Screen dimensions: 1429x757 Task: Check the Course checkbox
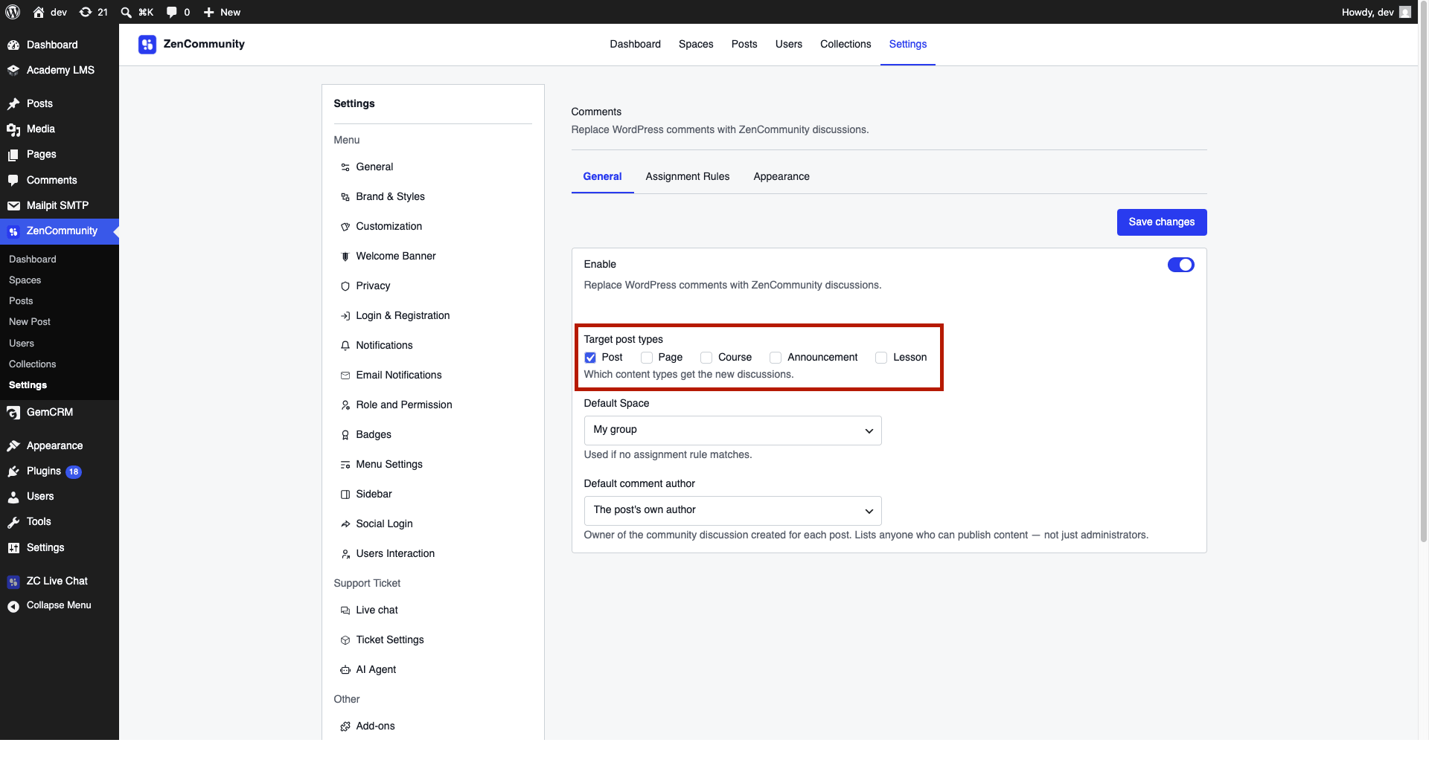coord(706,358)
